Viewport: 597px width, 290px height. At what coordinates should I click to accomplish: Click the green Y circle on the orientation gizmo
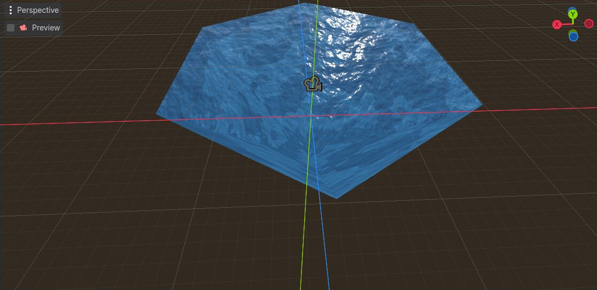pyautogui.click(x=573, y=15)
